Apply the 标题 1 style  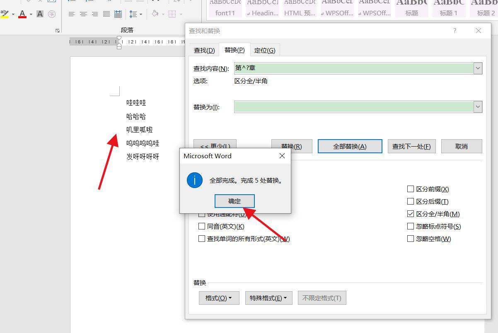pos(449,9)
